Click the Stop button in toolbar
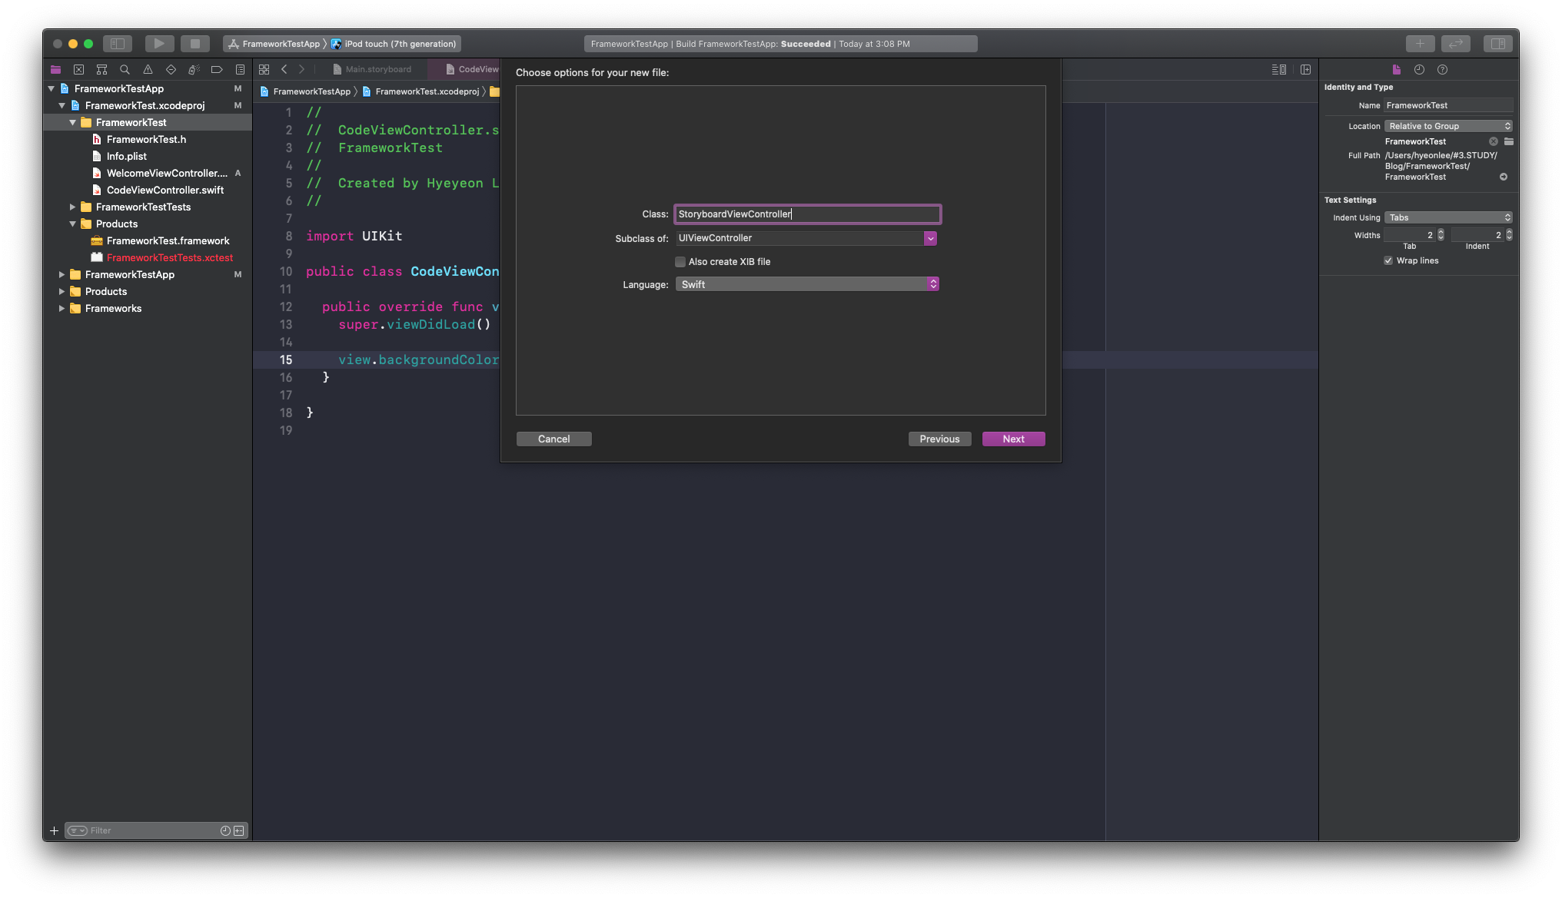Screen dimensions: 1562x898 (x=194, y=44)
